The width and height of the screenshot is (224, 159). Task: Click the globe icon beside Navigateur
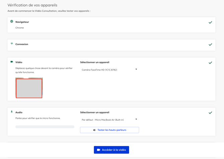pos(12,21)
